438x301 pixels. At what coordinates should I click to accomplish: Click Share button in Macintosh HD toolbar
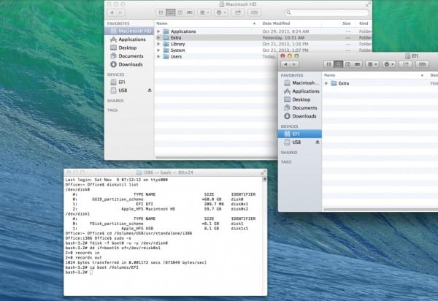(238, 12)
